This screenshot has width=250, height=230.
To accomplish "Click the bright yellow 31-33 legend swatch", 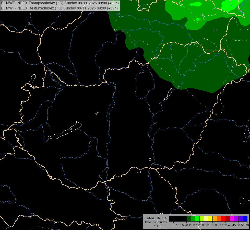I will pyautogui.click(x=210, y=218).
